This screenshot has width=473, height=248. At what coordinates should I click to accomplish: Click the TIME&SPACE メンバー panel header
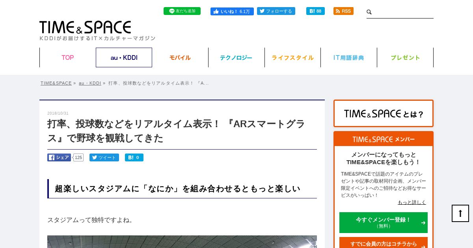tap(384, 139)
